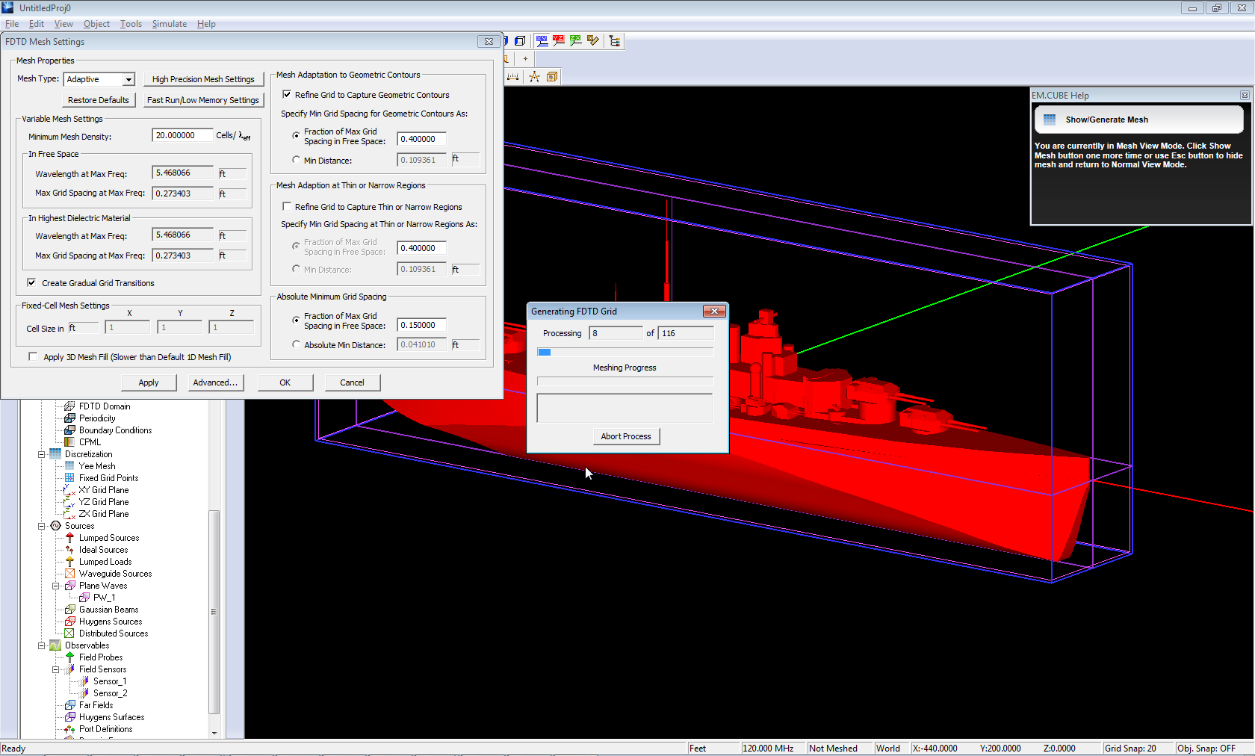Click the Waveguide Sources tree icon
This screenshot has height=756, width=1255.
tap(70, 574)
